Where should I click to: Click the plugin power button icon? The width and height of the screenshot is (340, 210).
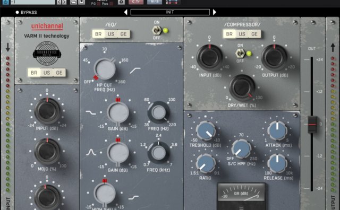pos(6,2)
